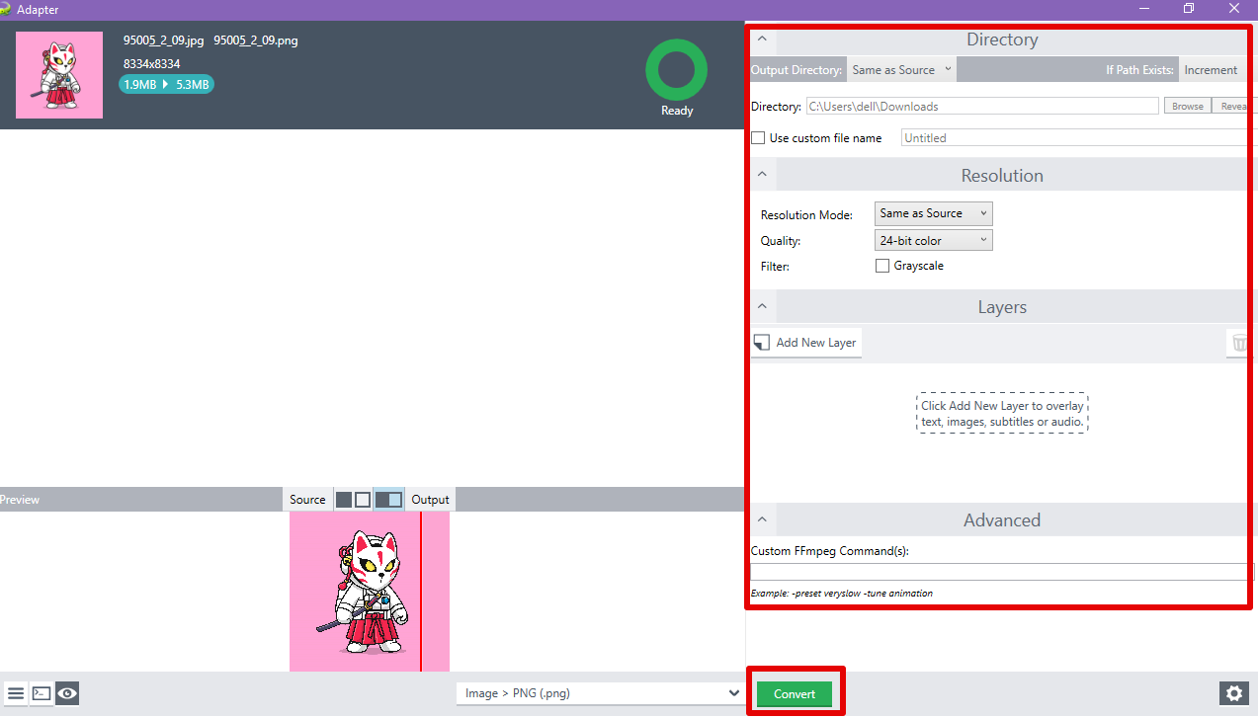1258x718 pixels.
Task: Click the Ready status text
Action: coord(677,111)
